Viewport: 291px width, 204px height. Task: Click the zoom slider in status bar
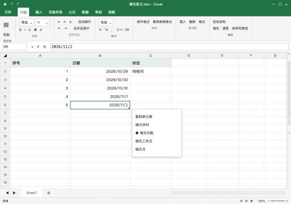(278, 201)
